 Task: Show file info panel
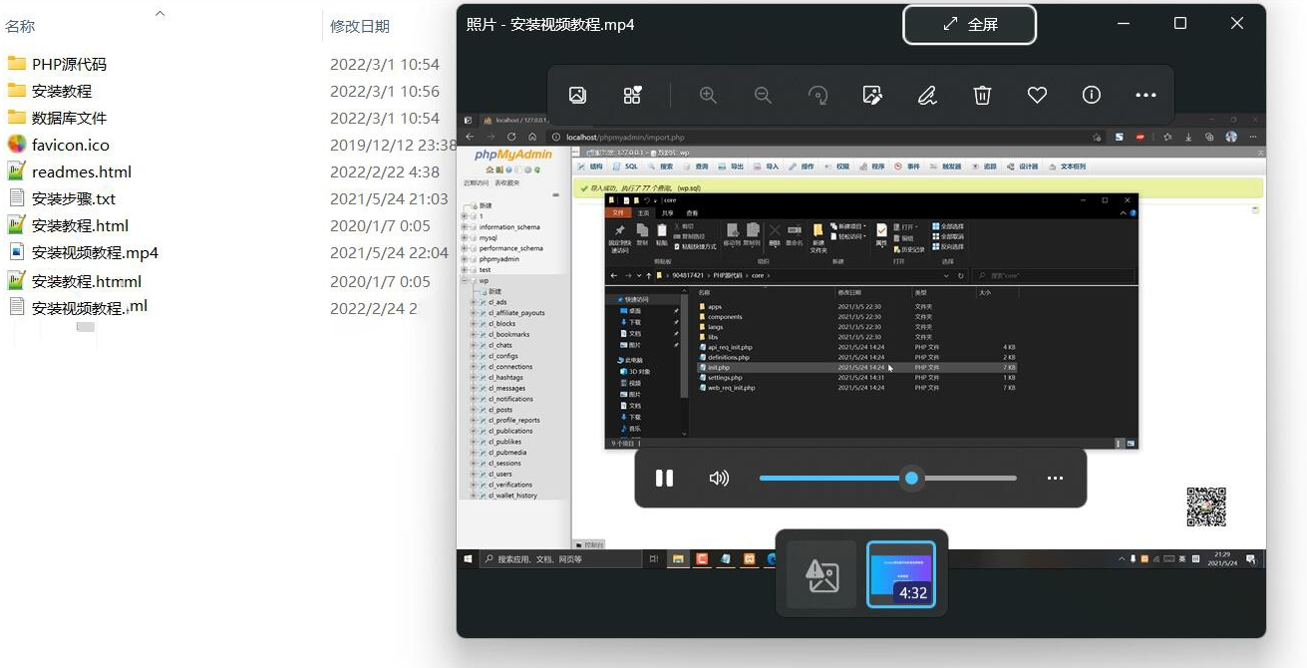(x=1092, y=95)
